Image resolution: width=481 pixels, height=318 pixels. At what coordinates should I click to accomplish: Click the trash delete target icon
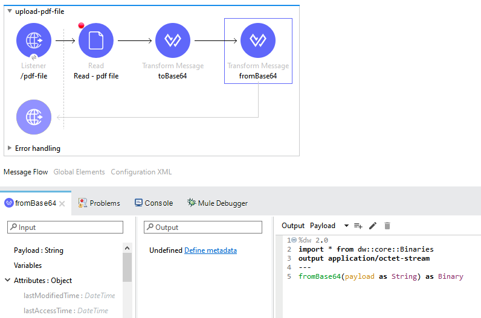click(387, 226)
